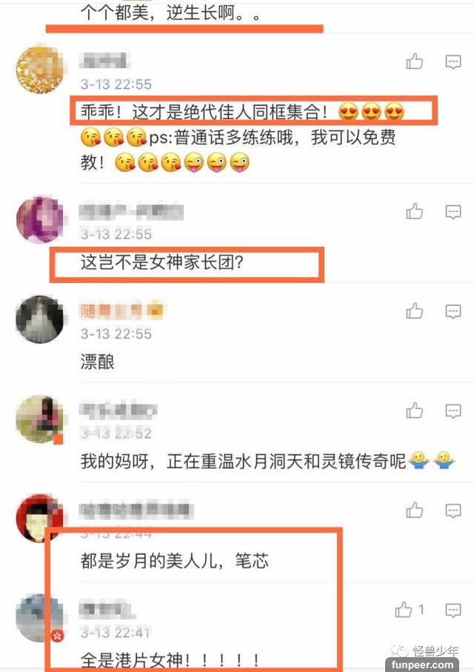
Task: Like the 漂酿 comment
Action: pos(415,310)
